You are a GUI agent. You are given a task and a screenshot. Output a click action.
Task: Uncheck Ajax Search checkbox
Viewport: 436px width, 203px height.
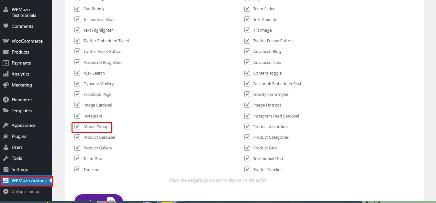[x=77, y=73]
